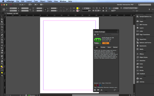Select the Selection tool arrow
The height and width of the screenshot is (96, 154).
(x=2, y=17)
